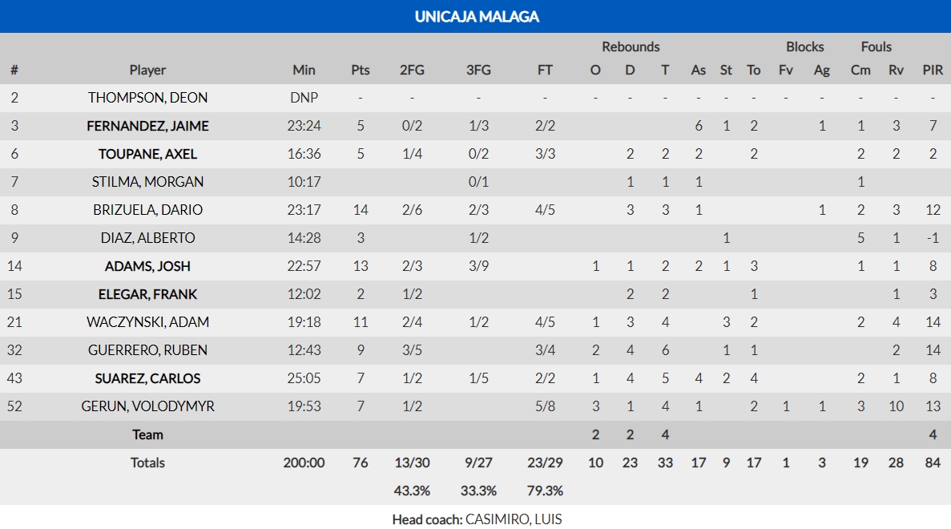The width and height of the screenshot is (951, 529).
Task: Click the FT column header
Action: tap(545, 70)
